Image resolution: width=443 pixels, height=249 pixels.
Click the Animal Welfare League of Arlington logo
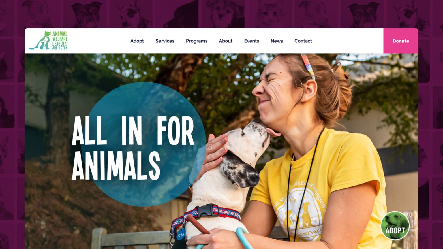click(x=48, y=40)
